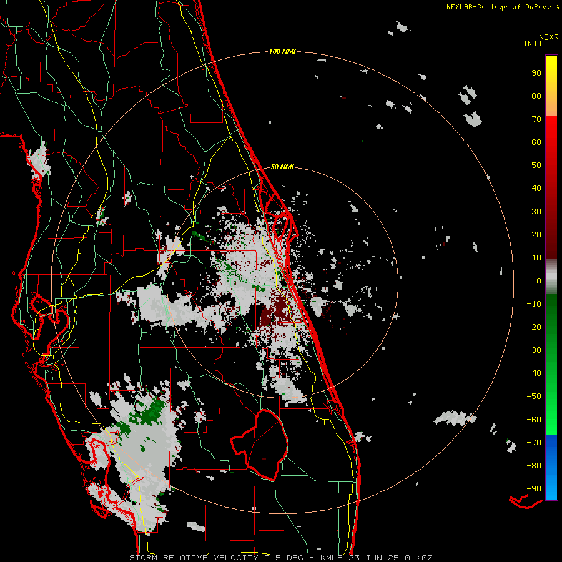Screen dimensions: 562x562
Task: Click the 0 value on the velocity scale
Action: pyautogui.click(x=539, y=281)
